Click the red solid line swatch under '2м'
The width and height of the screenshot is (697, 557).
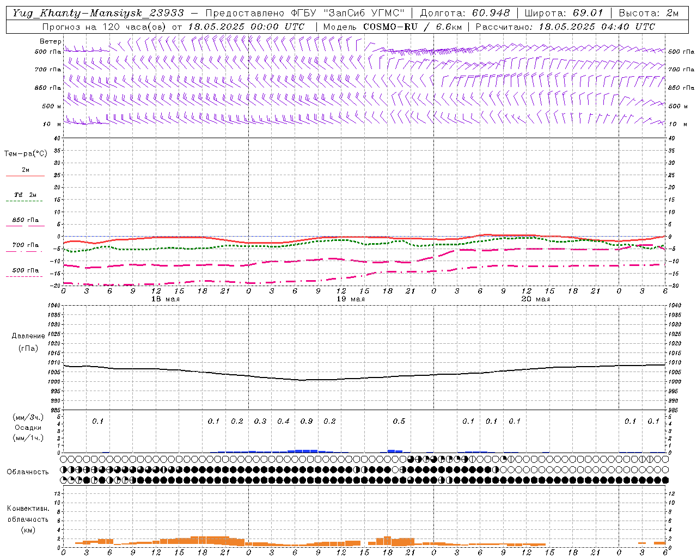25,176
